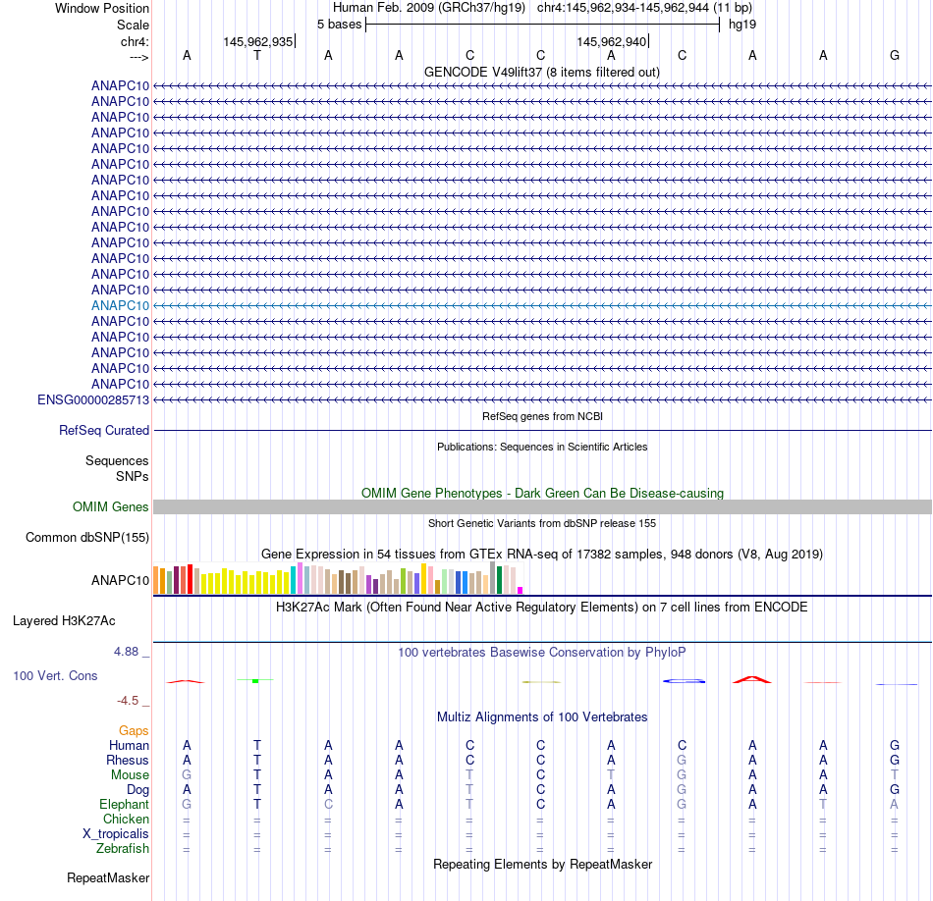This screenshot has height=901, width=933.
Task: Click the Human species label
Action: [x=129, y=746]
